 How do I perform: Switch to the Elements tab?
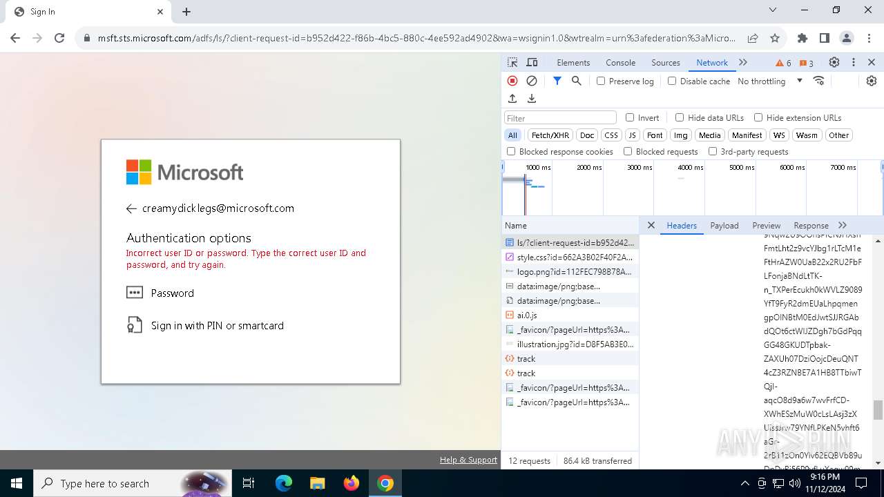pyautogui.click(x=573, y=62)
